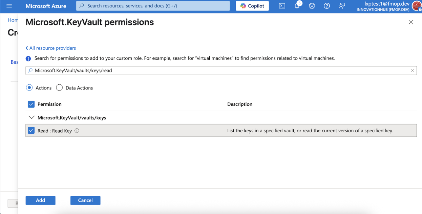The height and width of the screenshot is (214, 422).
Task: Open Copilot
Action: [252, 6]
